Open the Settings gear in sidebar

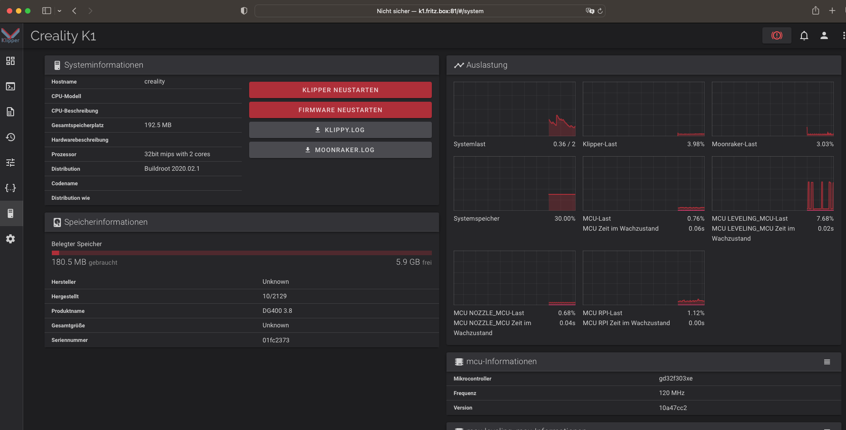10,239
